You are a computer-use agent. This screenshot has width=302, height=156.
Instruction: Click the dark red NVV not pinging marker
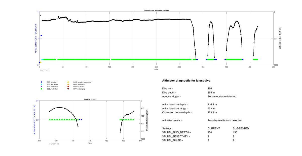[x=68, y=89]
